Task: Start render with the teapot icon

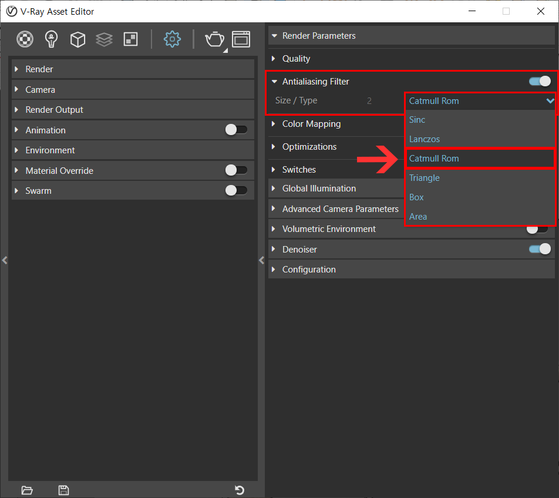Action: coord(215,39)
